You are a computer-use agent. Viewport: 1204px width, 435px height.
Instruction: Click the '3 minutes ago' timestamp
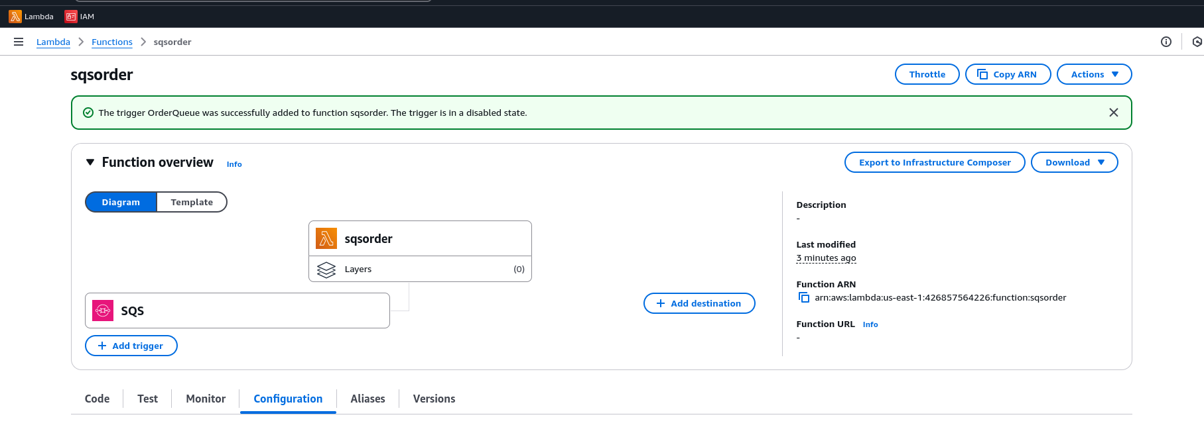tap(826, 258)
